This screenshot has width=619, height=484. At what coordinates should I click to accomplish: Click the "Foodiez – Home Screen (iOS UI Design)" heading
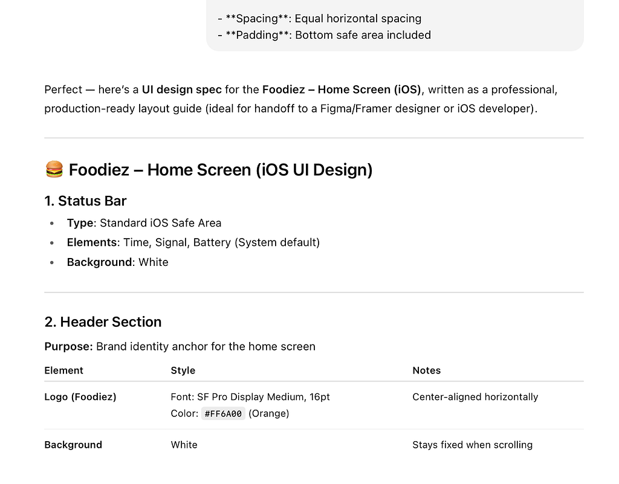(x=221, y=170)
